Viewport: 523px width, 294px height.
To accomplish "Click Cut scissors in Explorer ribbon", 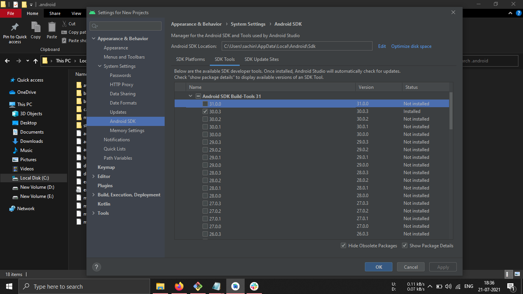I will 64,24.
